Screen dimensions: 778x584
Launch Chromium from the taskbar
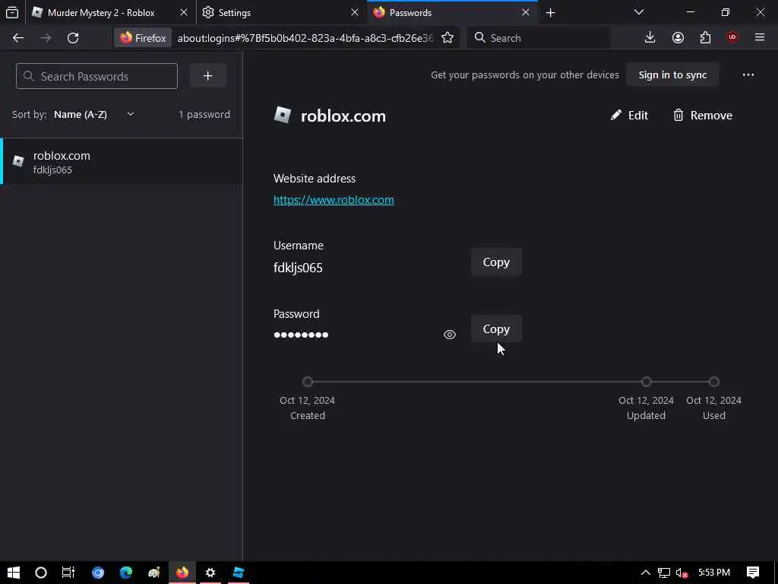tap(98, 573)
